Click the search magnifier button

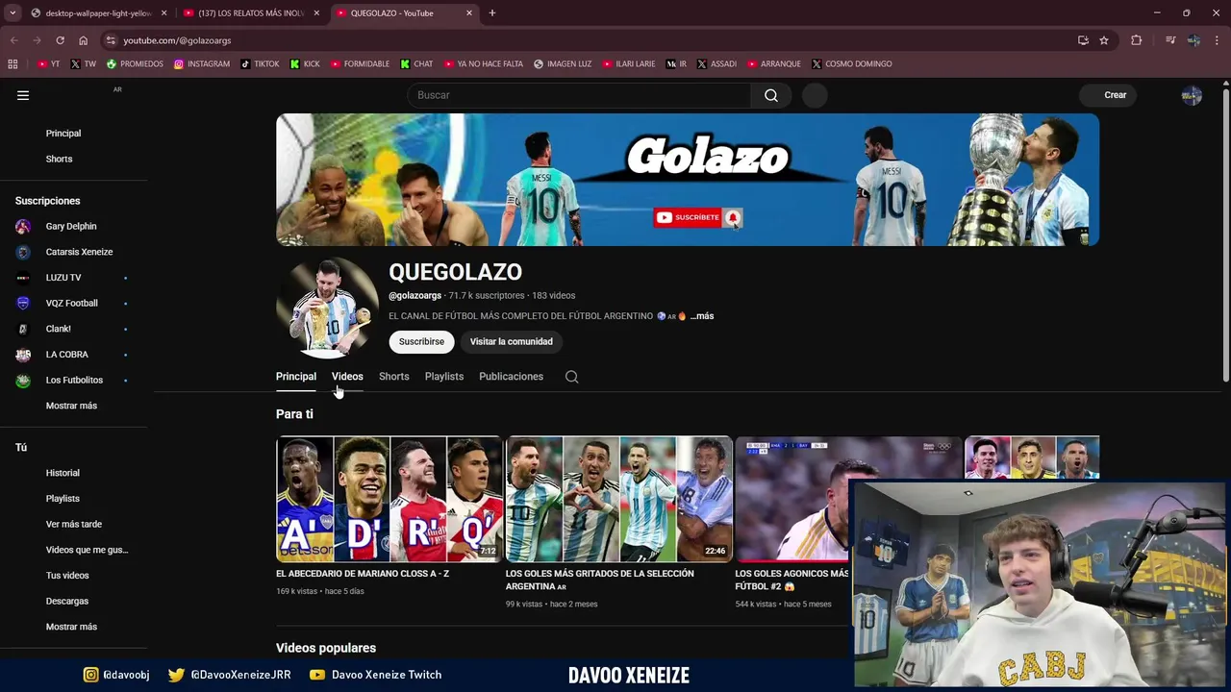[771, 95]
